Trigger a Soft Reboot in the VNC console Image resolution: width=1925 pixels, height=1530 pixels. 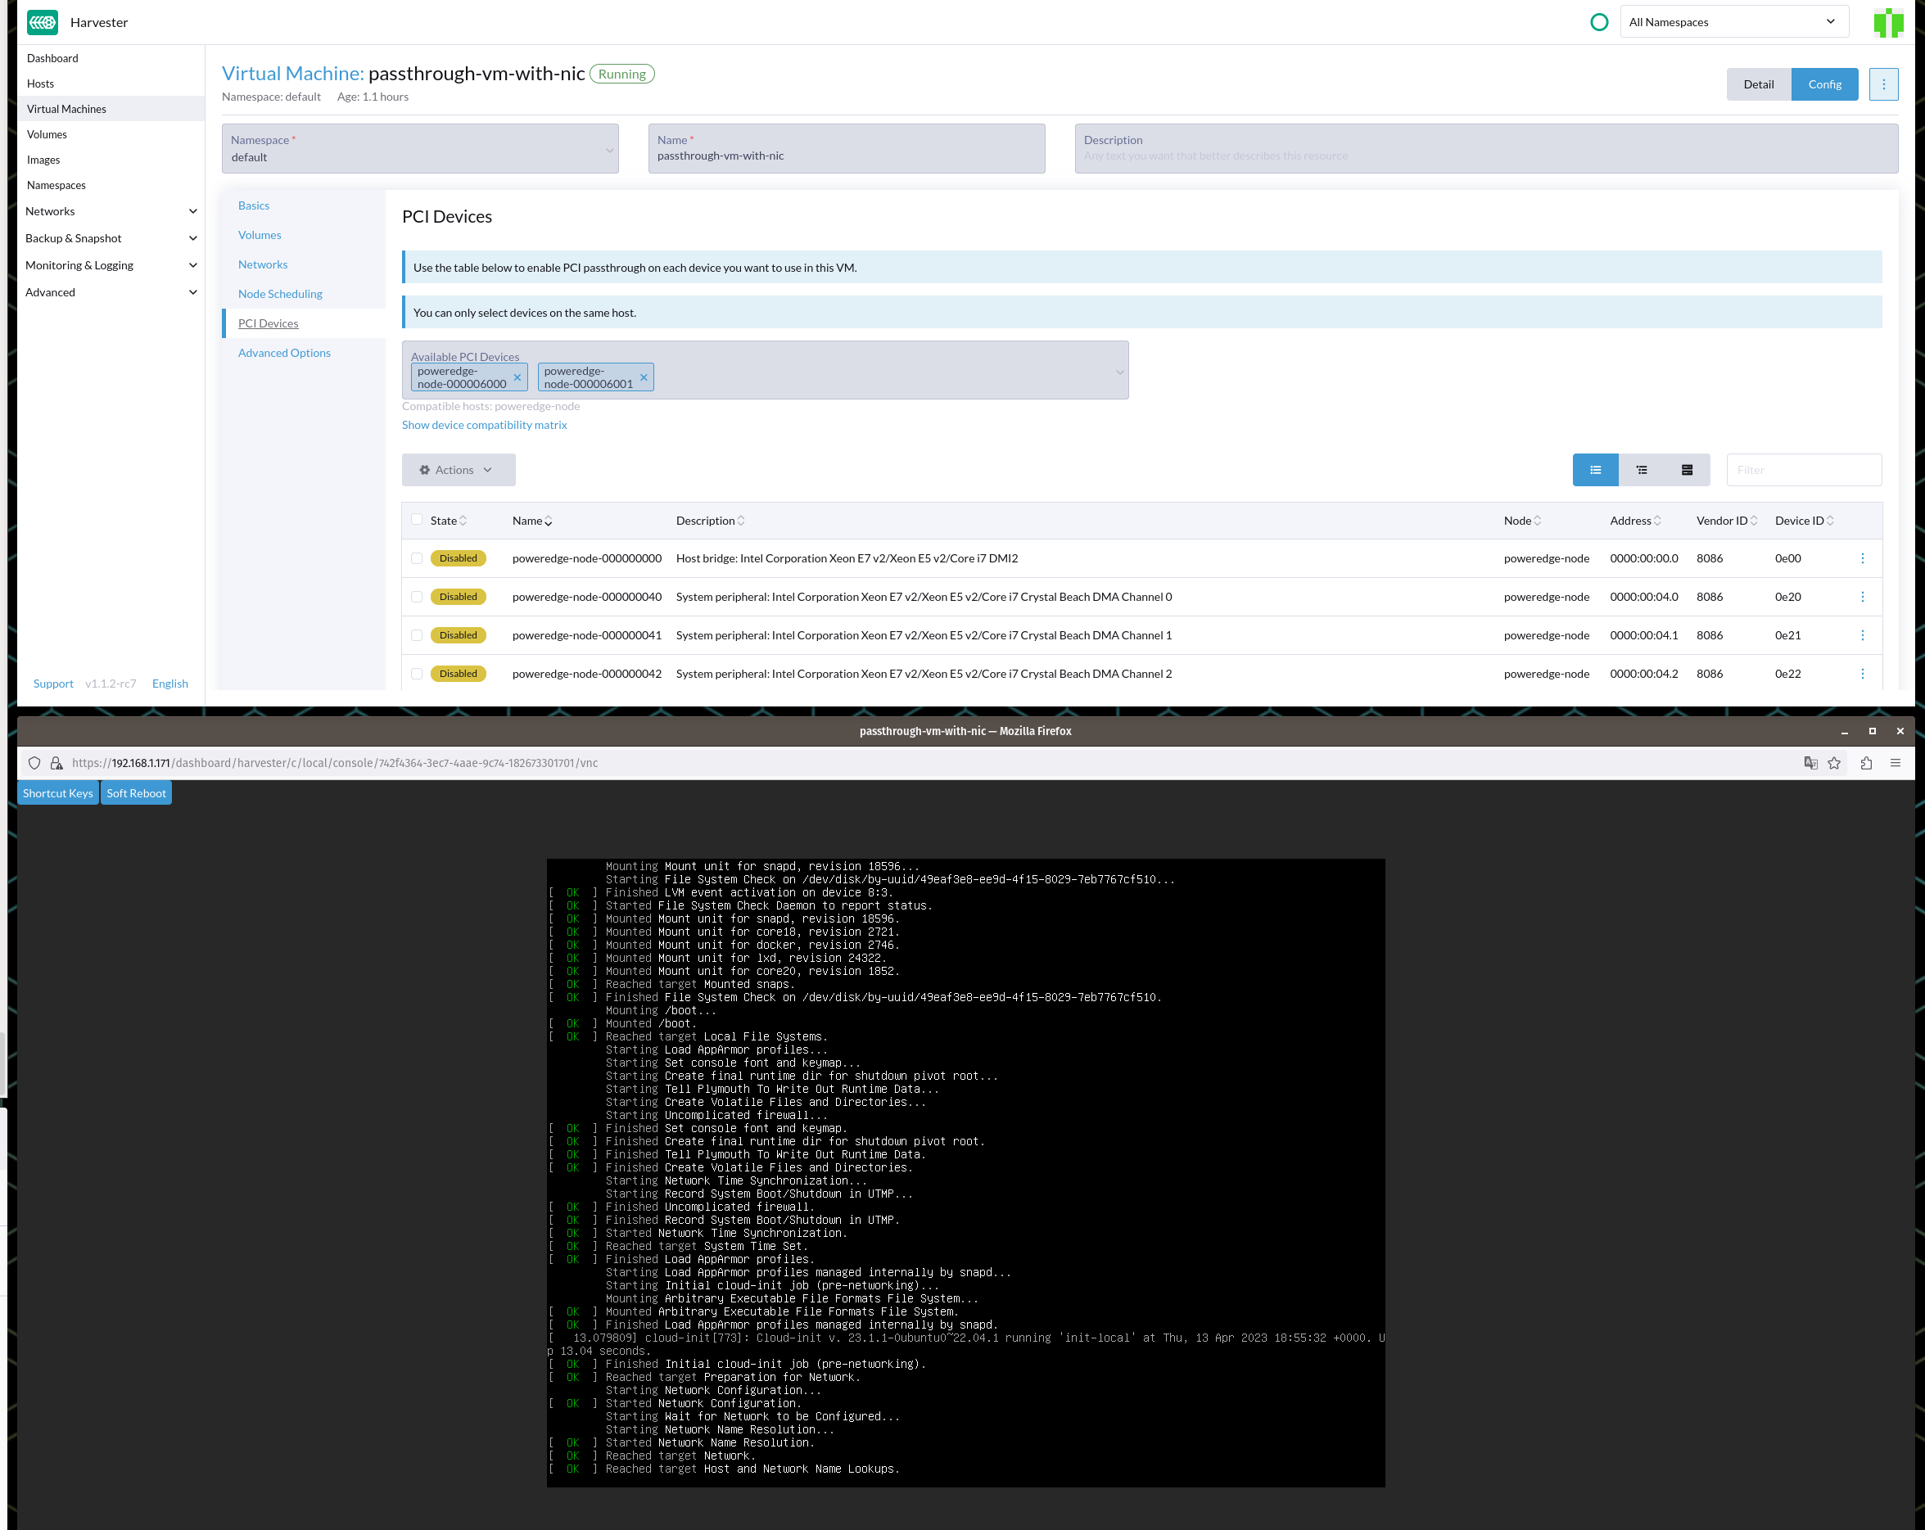point(136,792)
